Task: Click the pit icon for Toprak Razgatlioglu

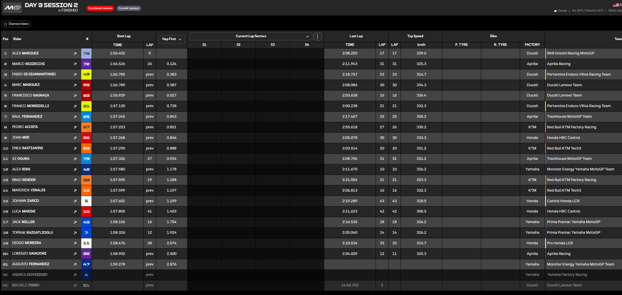Action: [75, 232]
